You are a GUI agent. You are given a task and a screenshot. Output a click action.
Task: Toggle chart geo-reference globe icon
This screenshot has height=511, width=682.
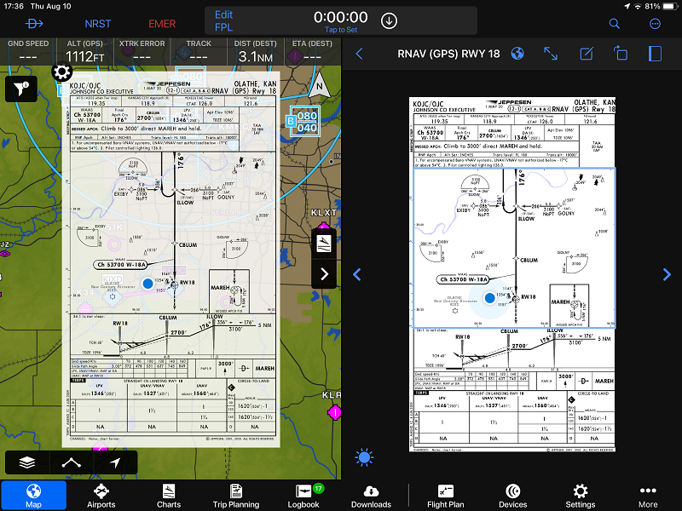[x=517, y=54]
